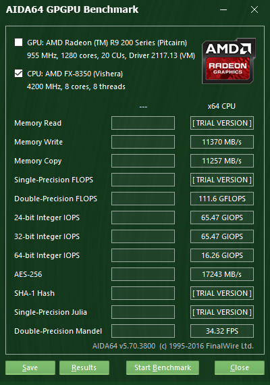The width and height of the screenshot is (270, 385).
Task: Uncheck the CPU AMD FX-8350 checkbox
Action: click(x=19, y=73)
